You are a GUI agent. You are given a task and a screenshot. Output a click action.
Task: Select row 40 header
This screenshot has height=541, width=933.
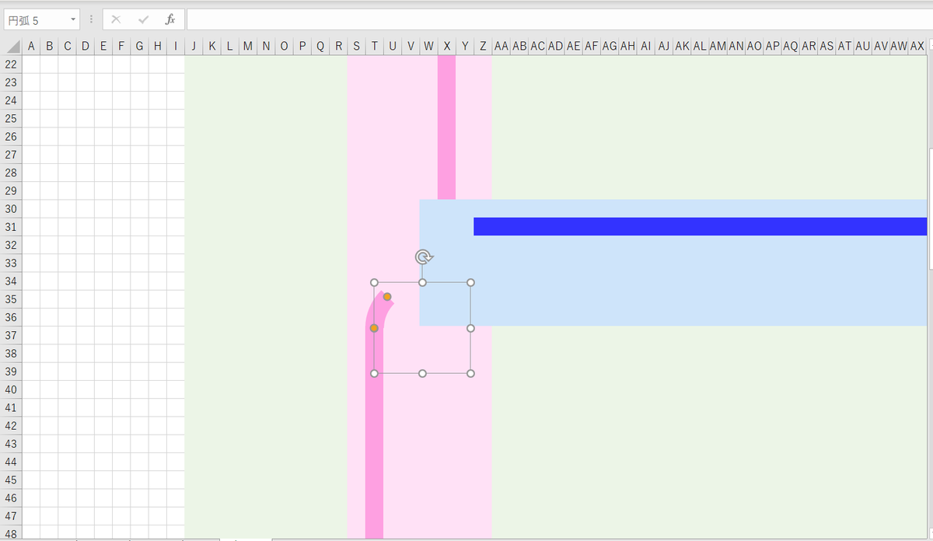[x=11, y=389]
